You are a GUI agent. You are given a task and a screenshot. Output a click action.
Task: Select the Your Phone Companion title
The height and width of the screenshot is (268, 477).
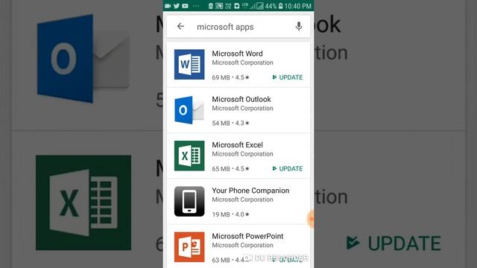coord(250,191)
